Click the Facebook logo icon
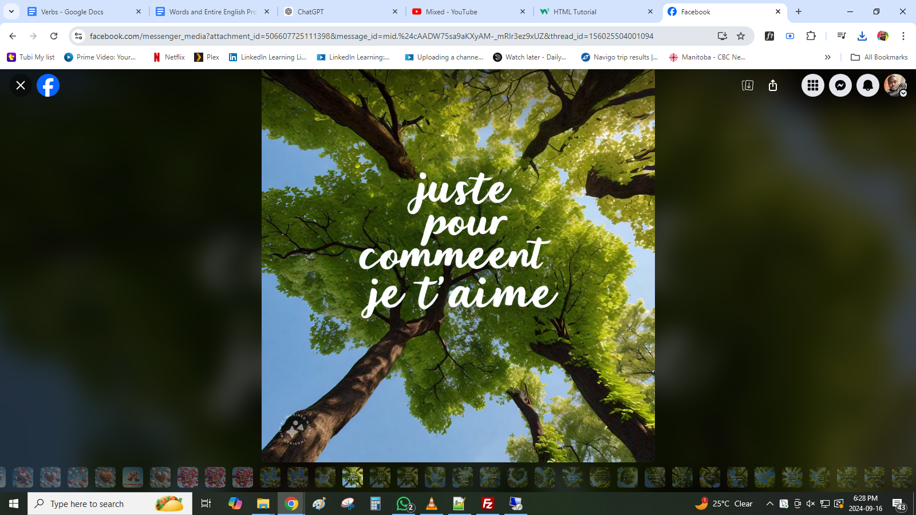Image resolution: width=916 pixels, height=515 pixels. (48, 85)
